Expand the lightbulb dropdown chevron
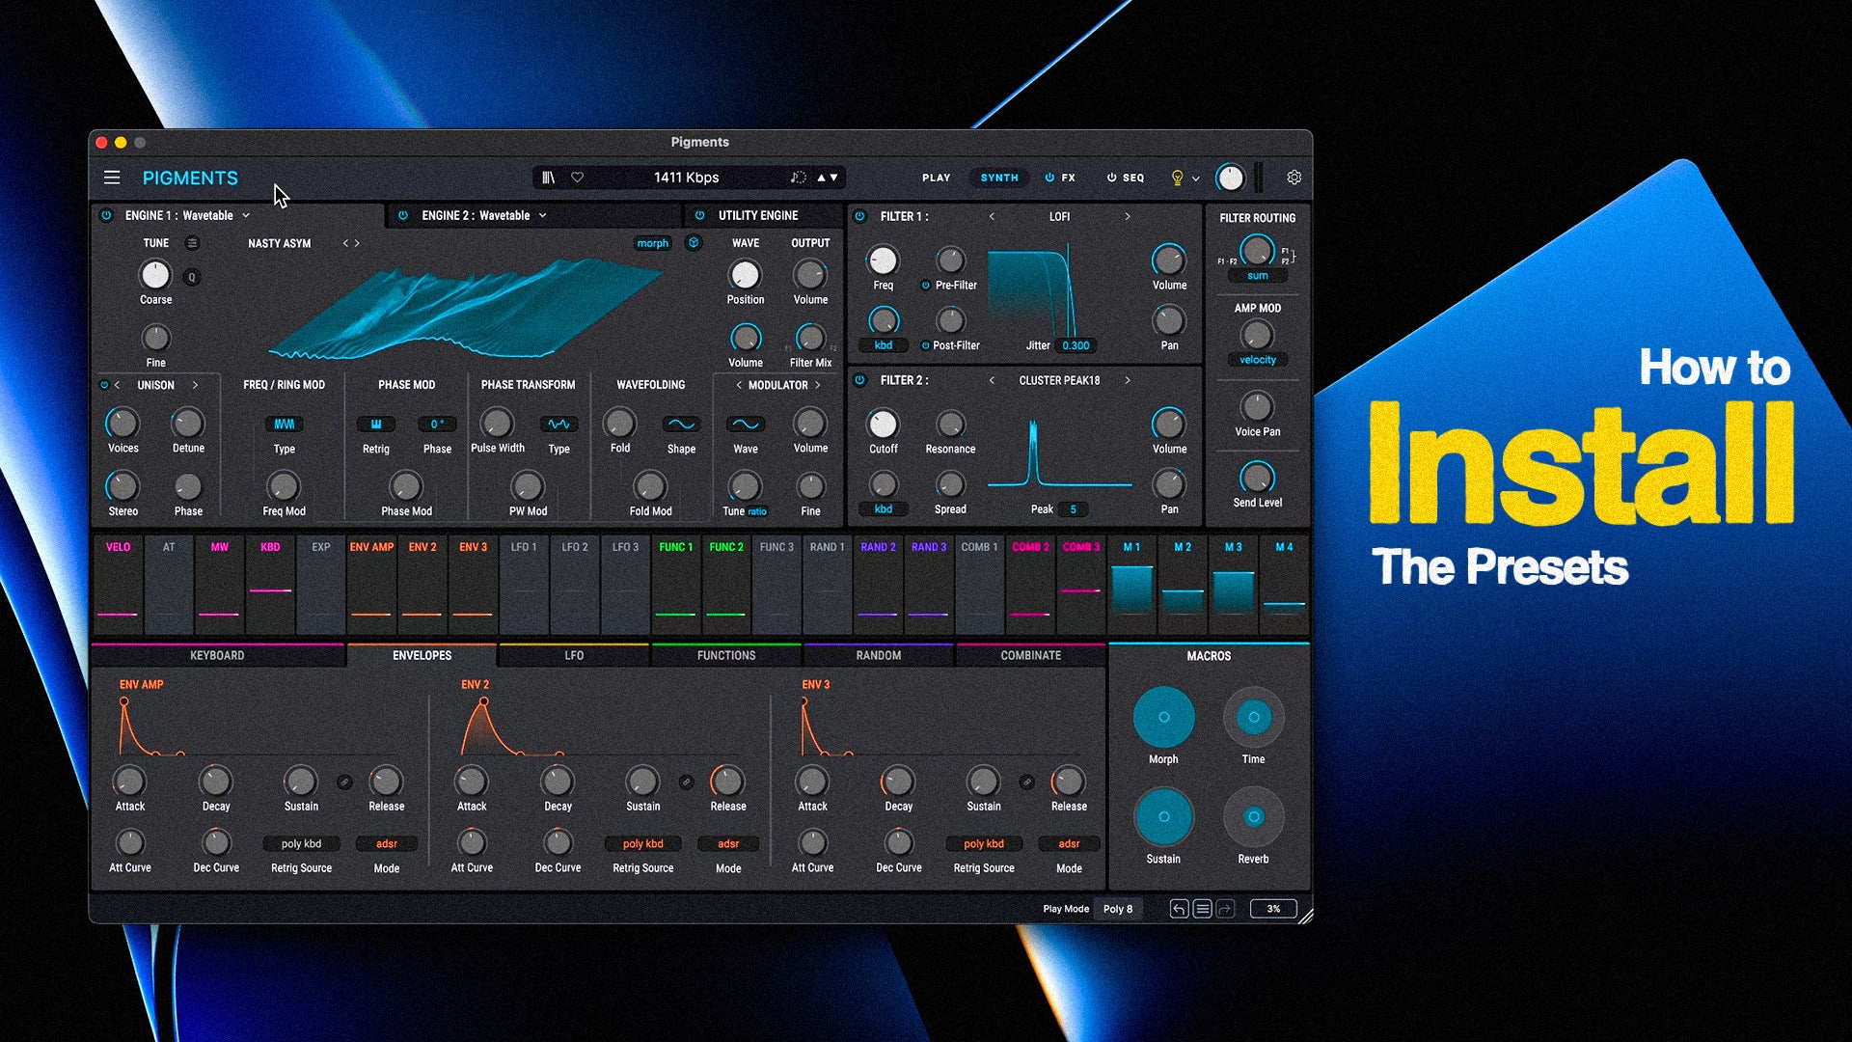 click(1196, 178)
